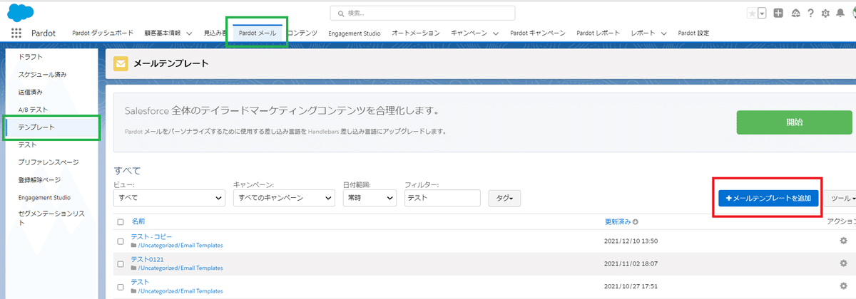Click the Salesforce cloud logo

(21, 12)
